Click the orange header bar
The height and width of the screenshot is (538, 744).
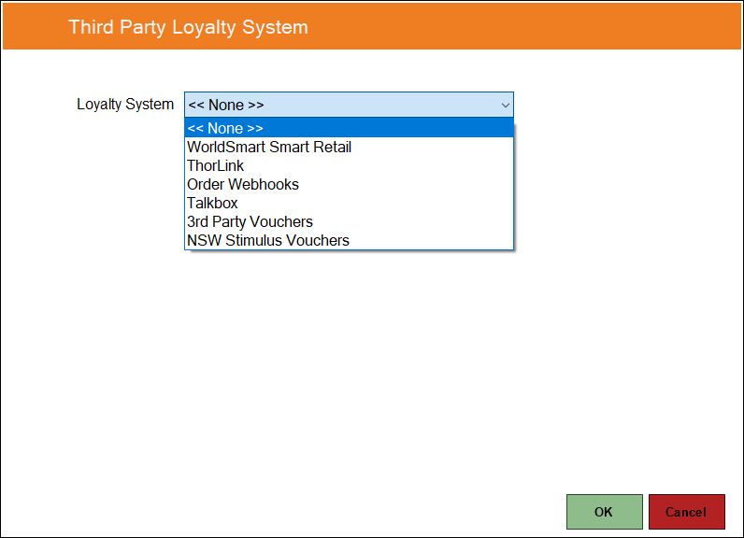click(371, 26)
